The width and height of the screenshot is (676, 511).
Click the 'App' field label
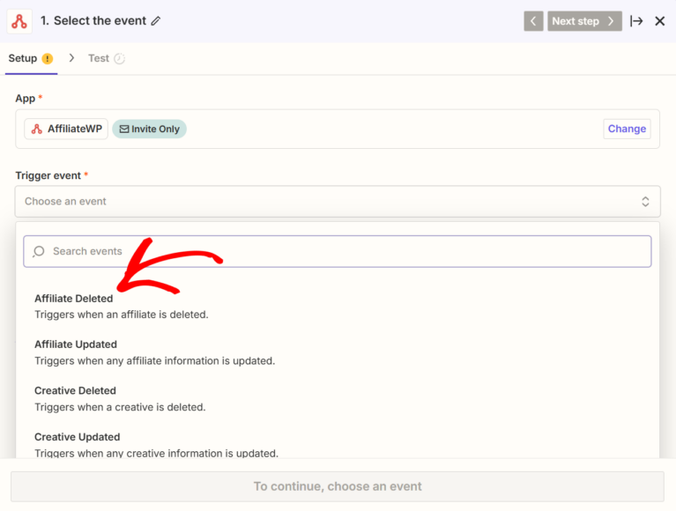click(26, 99)
